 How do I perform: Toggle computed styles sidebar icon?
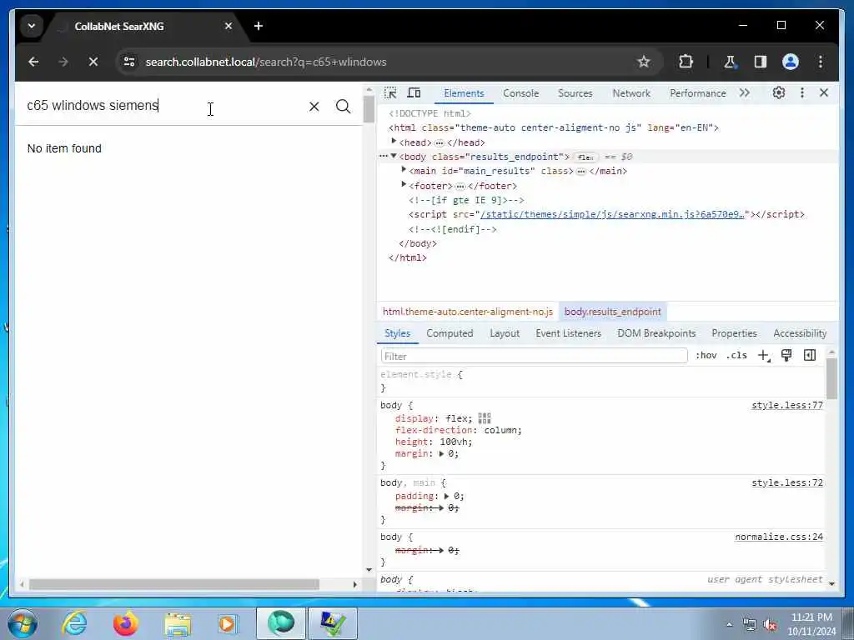click(810, 355)
